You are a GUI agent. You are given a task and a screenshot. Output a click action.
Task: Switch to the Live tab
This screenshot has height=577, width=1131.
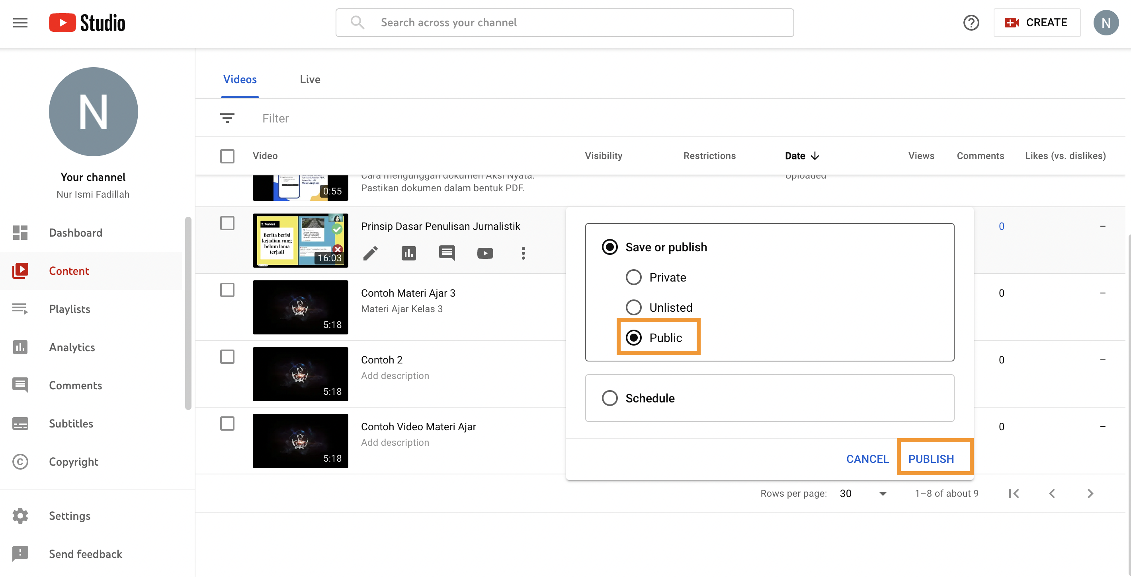coord(310,80)
